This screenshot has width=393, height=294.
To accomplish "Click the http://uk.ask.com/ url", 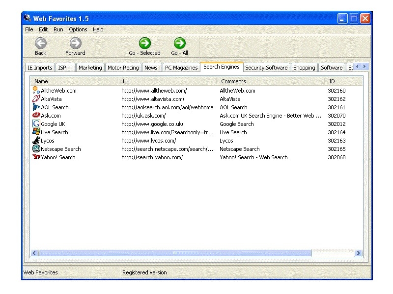I will point(143,116).
